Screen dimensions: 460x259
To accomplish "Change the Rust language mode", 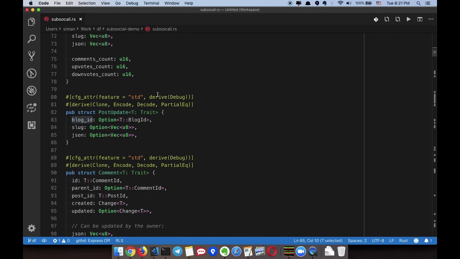I will pos(403,241).
